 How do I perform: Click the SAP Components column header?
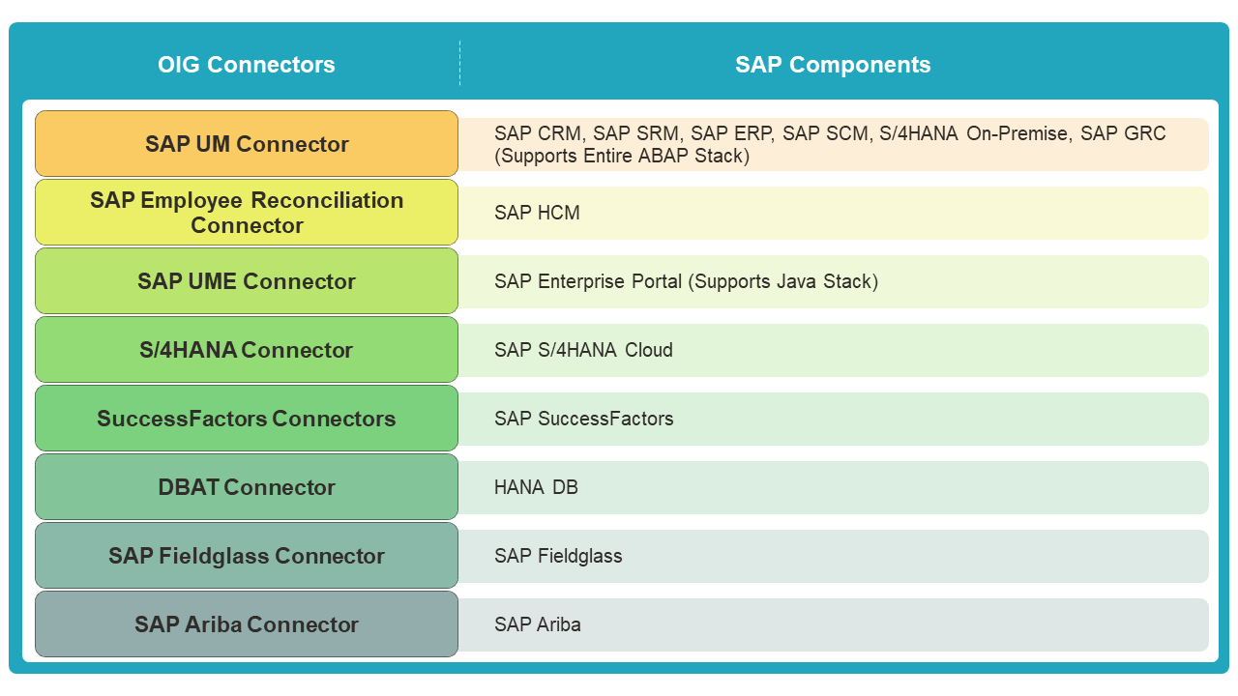833,65
